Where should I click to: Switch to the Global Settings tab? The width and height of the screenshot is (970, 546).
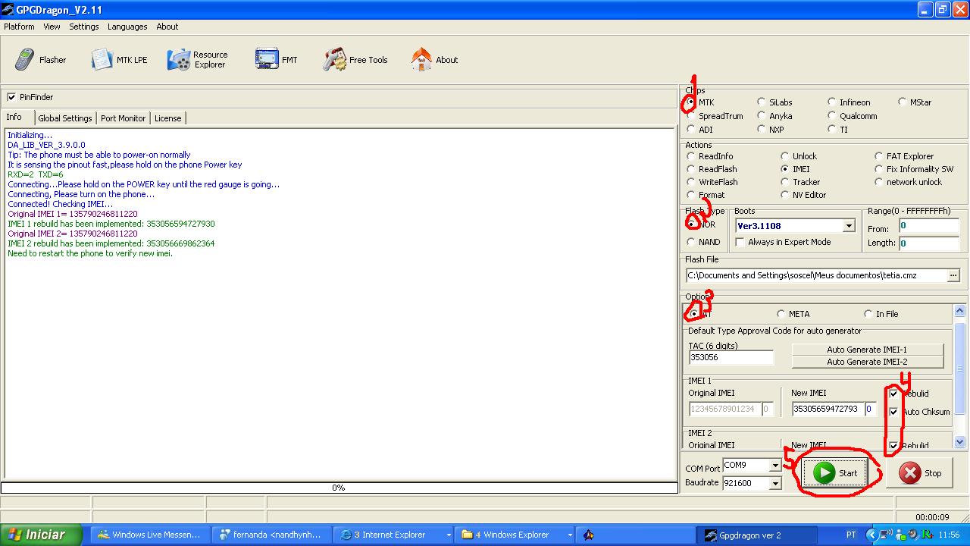pos(65,118)
